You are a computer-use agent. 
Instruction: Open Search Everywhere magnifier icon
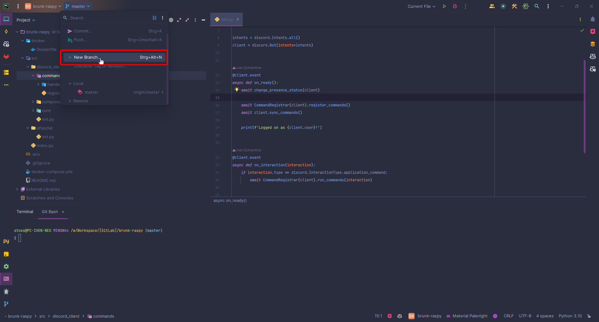click(537, 6)
